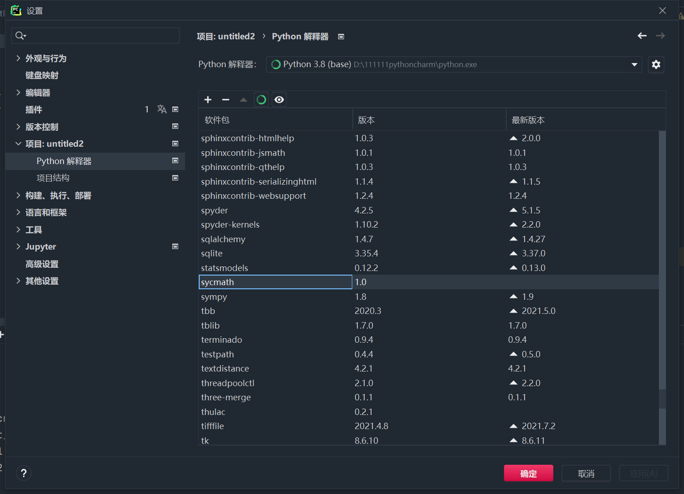Expand the 版本控制 section
684x494 pixels.
[18, 127]
